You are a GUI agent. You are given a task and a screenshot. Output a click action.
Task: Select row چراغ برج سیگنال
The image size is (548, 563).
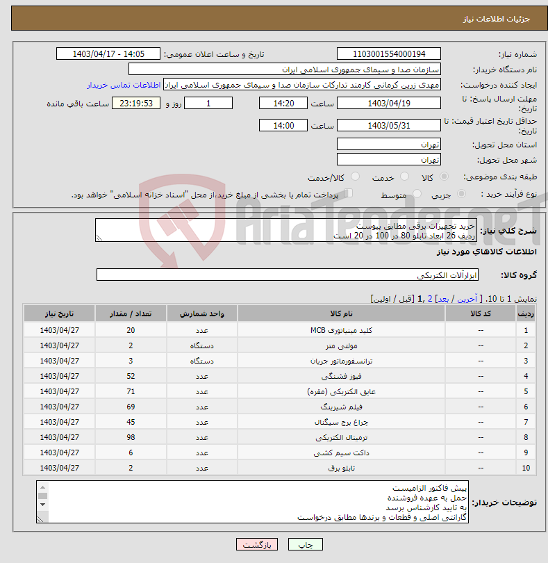279,422
